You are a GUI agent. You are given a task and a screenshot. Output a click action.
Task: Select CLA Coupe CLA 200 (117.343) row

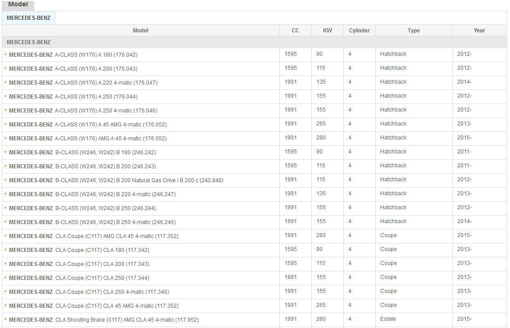coord(255,265)
